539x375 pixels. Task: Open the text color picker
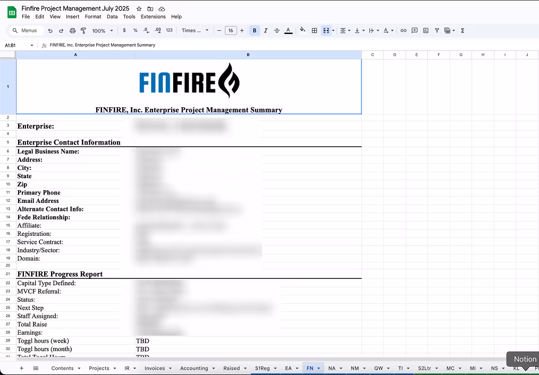(289, 31)
